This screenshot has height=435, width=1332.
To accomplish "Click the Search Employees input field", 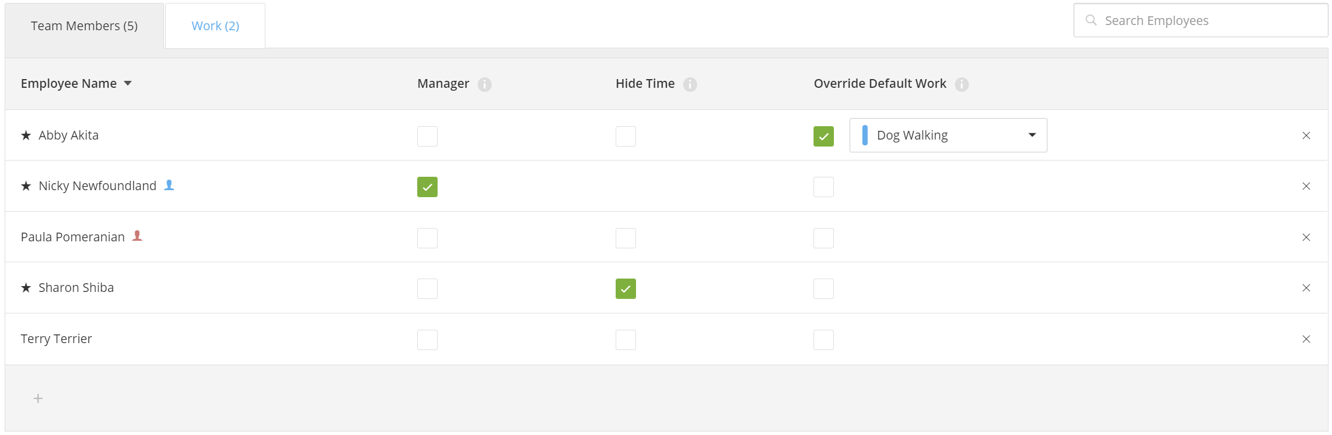I will coord(1200,20).
